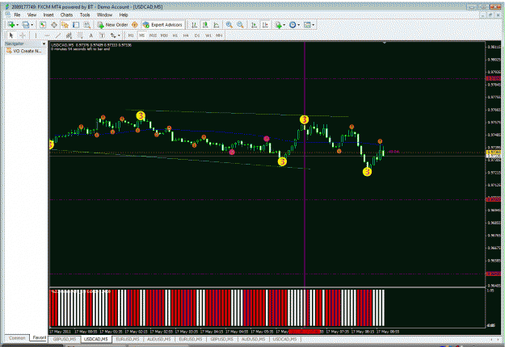
Task: Toggle chart shift
Action: pyautogui.click(x=265, y=25)
